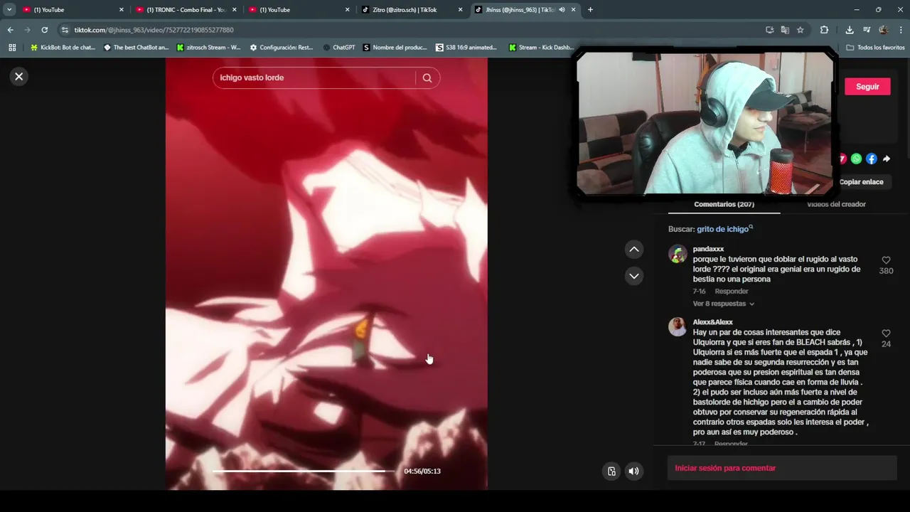The width and height of the screenshot is (910, 512).
Task: Open a new browser tab
Action: 590,10
